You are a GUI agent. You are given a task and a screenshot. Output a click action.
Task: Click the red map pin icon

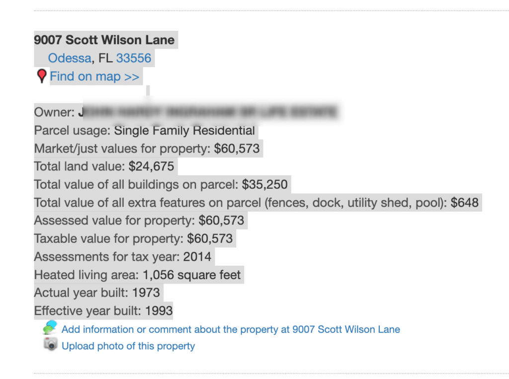[x=42, y=76]
